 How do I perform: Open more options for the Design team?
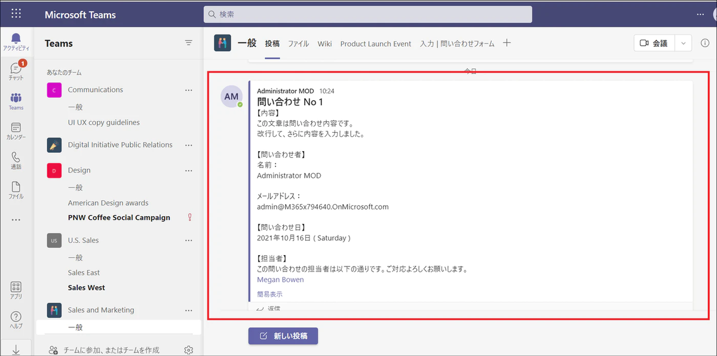click(189, 170)
